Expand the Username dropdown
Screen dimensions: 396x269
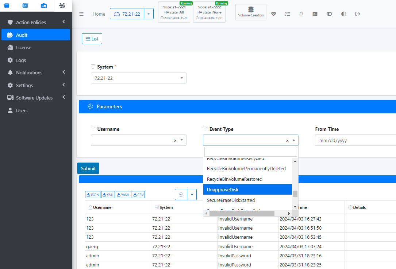tap(182, 140)
